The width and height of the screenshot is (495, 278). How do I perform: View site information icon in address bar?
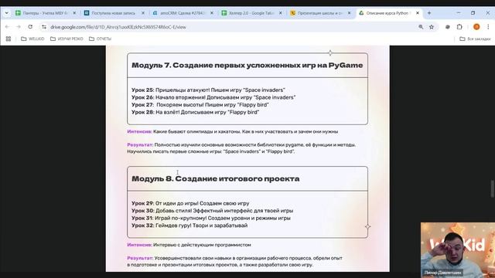pyautogui.click(x=44, y=27)
